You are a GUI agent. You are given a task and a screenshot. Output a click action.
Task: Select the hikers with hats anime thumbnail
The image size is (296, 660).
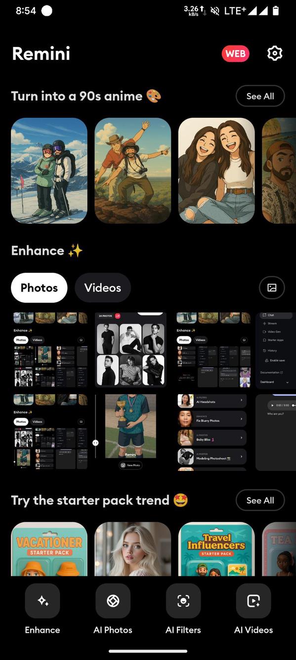point(133,171)
